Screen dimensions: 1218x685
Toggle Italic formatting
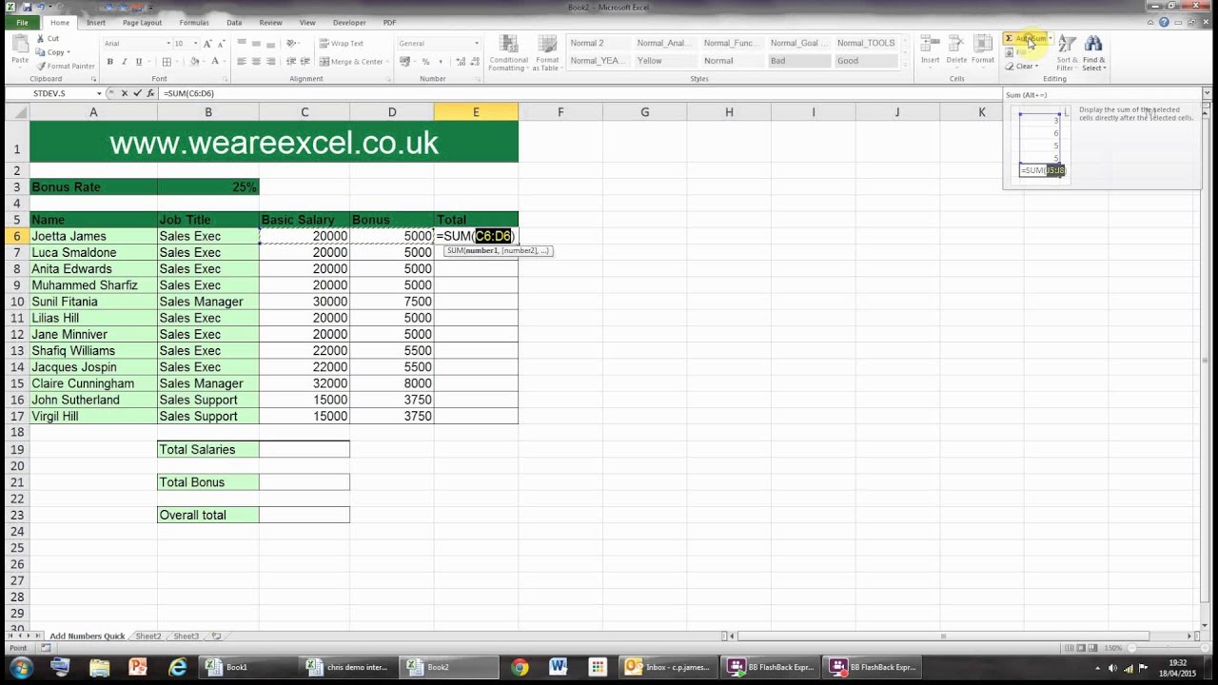[x=124, y=62]
